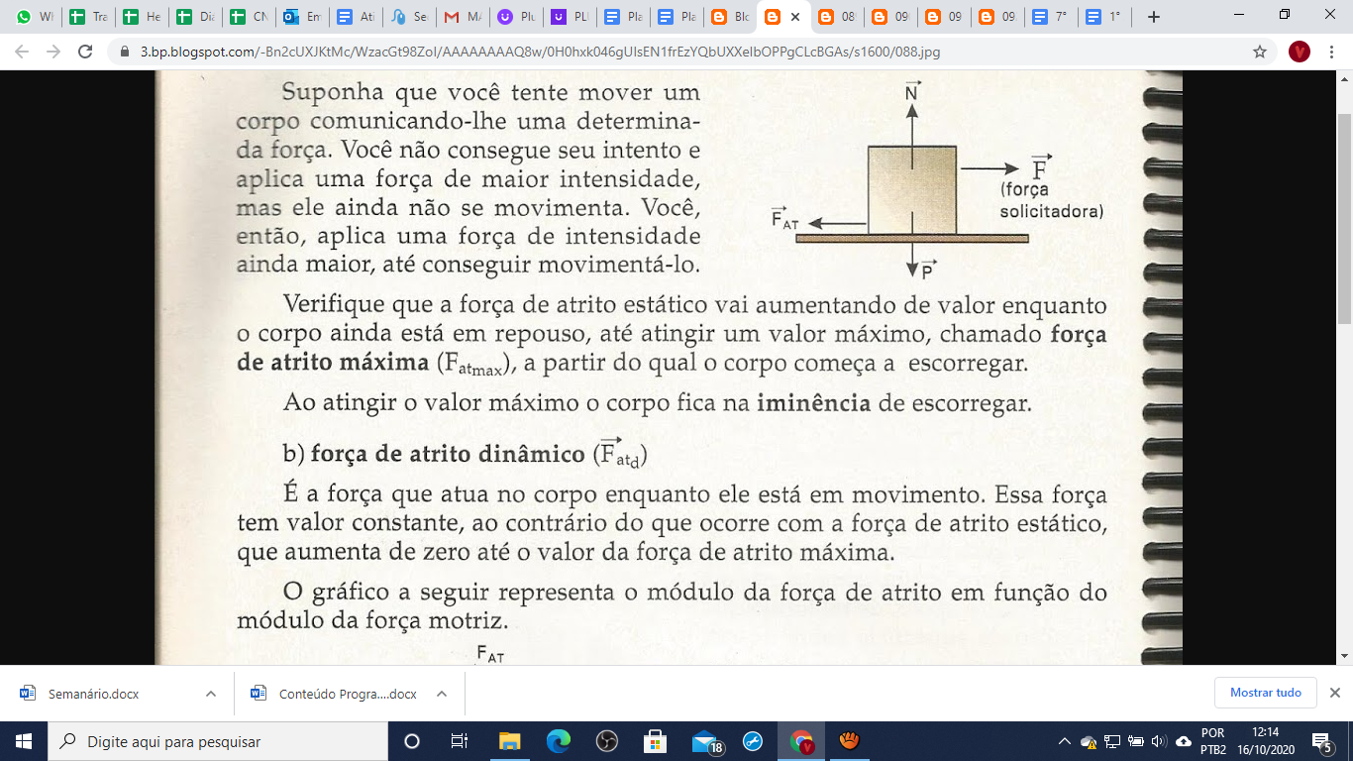Show hidden system tray icons

(x=1065, y=741)
